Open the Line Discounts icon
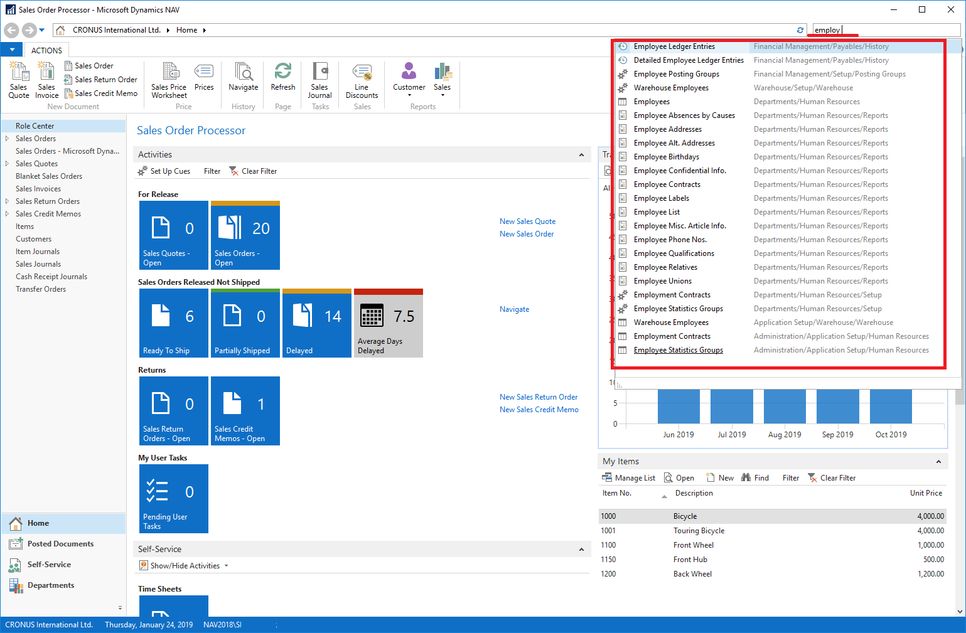 (362, 80)
